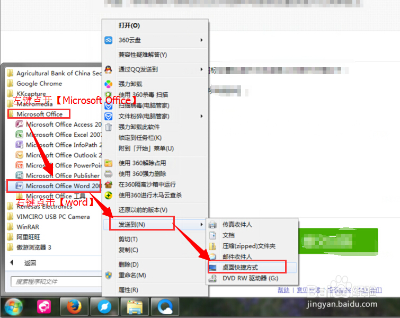400x318 pixels.
Task: Click the Word icon in the program list
Action: point(20,185)
